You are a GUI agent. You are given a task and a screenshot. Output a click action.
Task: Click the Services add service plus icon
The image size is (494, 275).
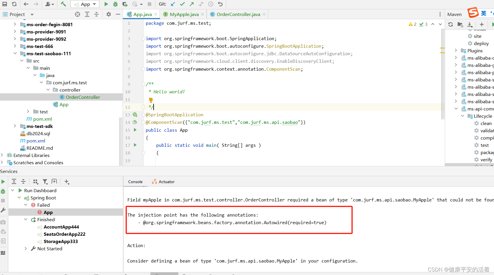[67, 182]
